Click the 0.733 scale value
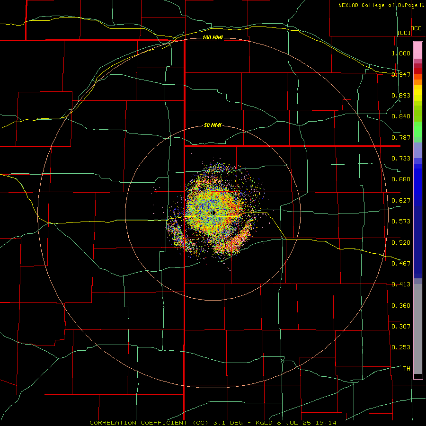 401,159
